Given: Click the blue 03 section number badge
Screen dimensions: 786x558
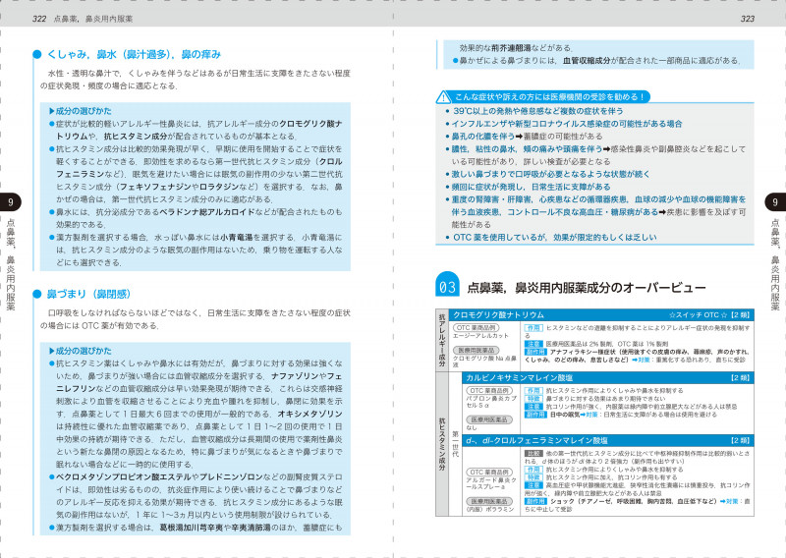Looking at the screenshot, I should pyautogui.click(x=448, y=285).
